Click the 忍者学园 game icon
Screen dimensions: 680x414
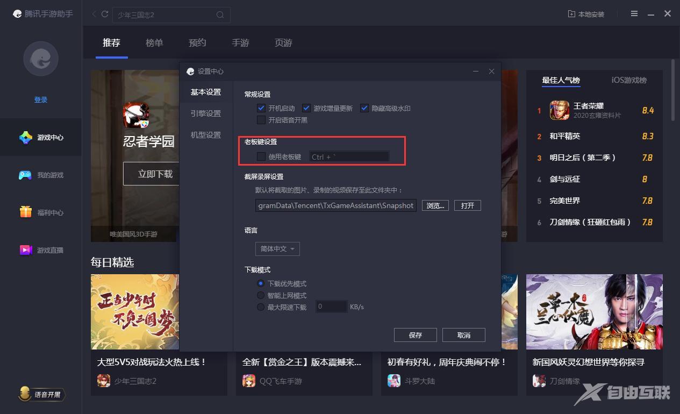[137, 115]
